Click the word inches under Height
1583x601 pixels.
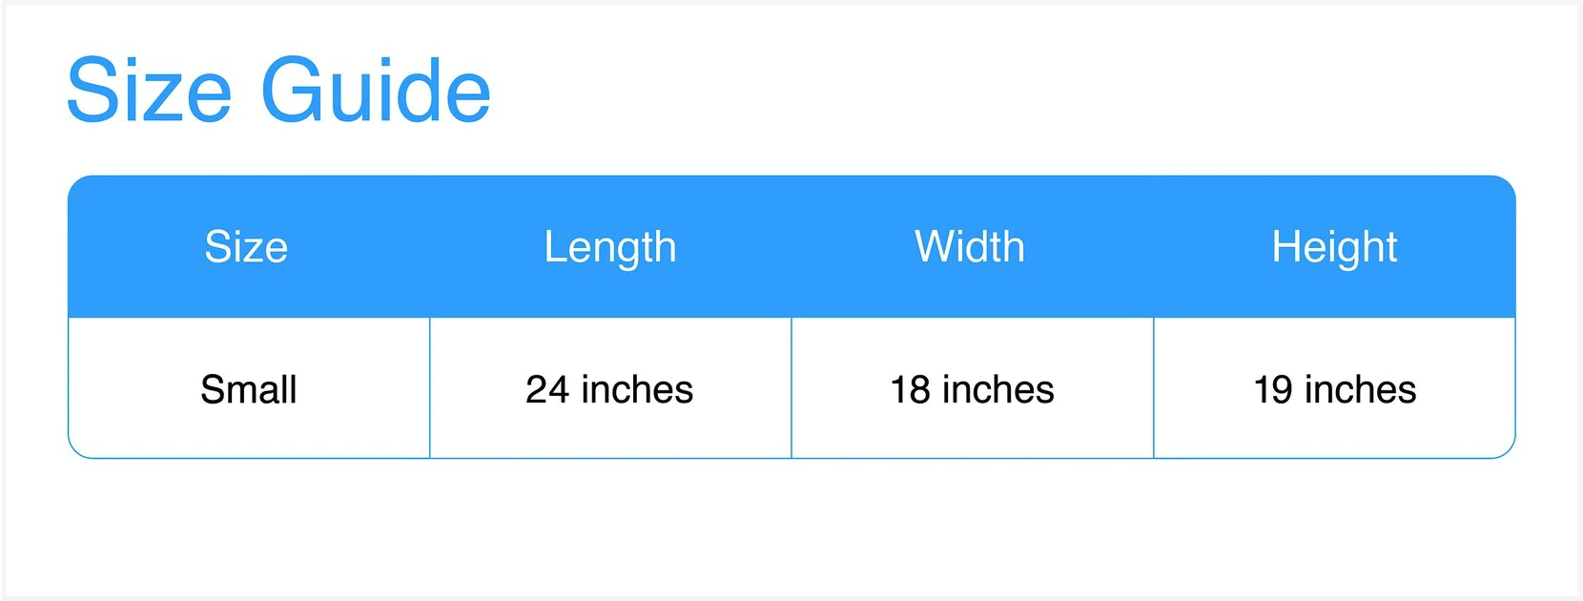tap(1361, 389)
